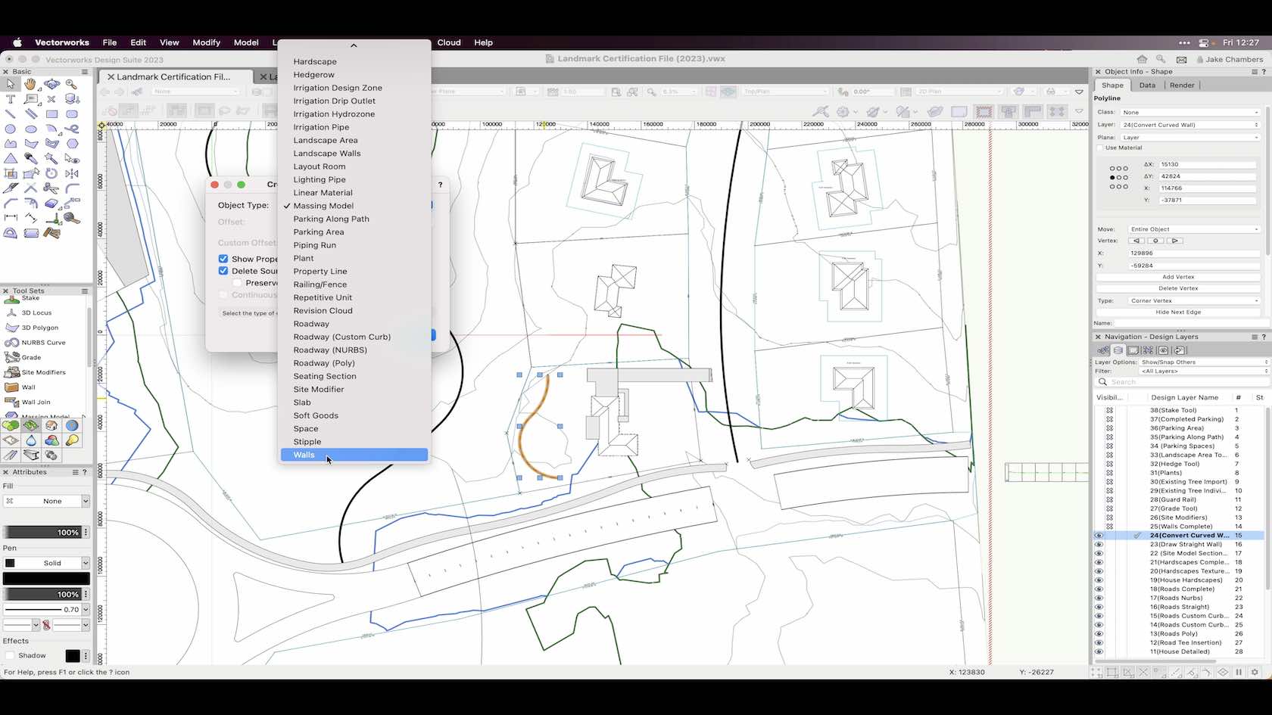1272x715 pixels.
Task: Toggle the Preserve checkbox in dialog
Action: (237, 283)
